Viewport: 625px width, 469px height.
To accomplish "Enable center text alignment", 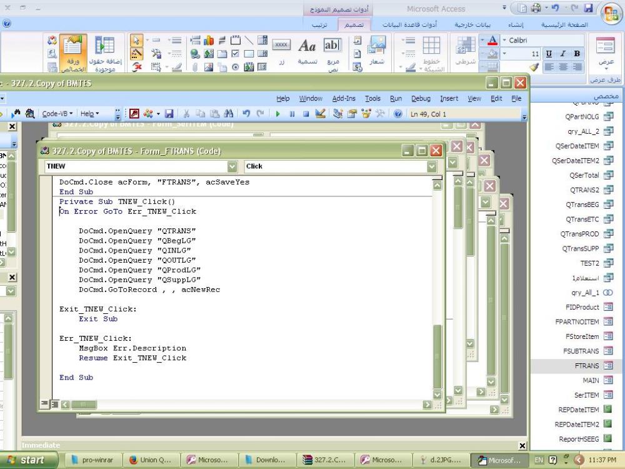I will pos(563,67).
